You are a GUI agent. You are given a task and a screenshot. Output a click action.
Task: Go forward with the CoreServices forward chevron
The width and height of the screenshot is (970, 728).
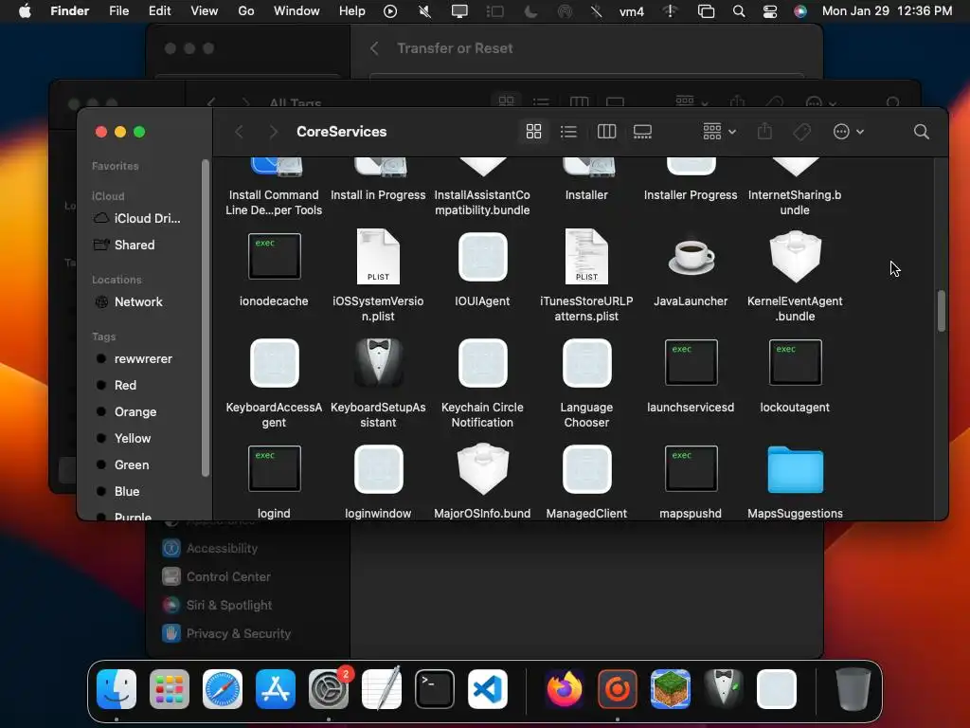point(273,131)
